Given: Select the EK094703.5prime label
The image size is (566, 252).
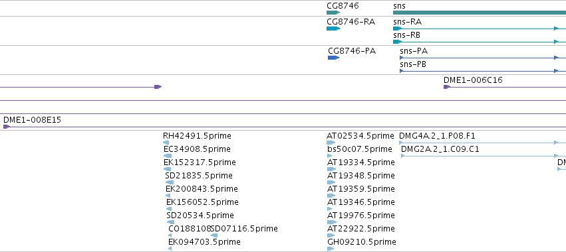Looking at the screenshot, I should point(204,241).
